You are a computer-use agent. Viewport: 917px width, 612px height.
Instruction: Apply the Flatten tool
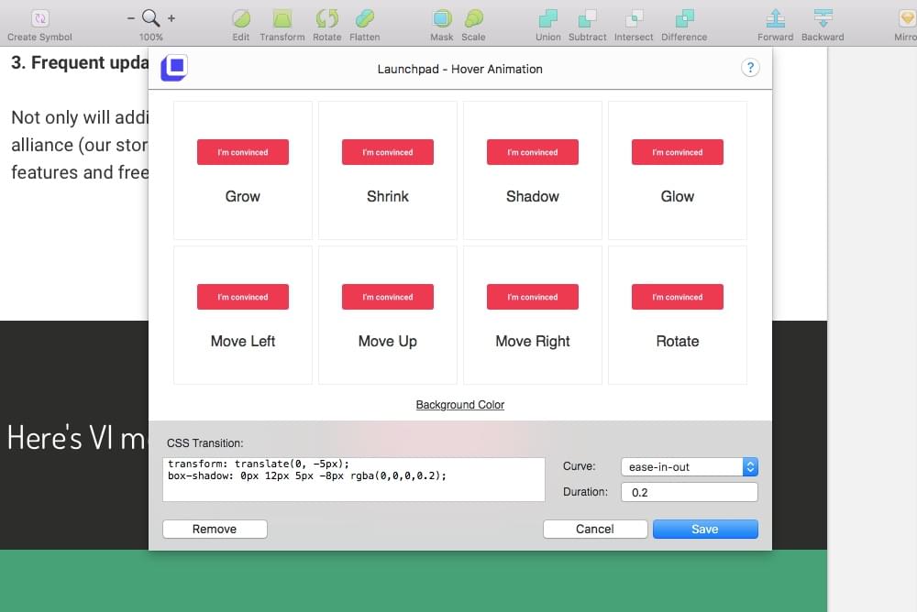pos(364,18)
